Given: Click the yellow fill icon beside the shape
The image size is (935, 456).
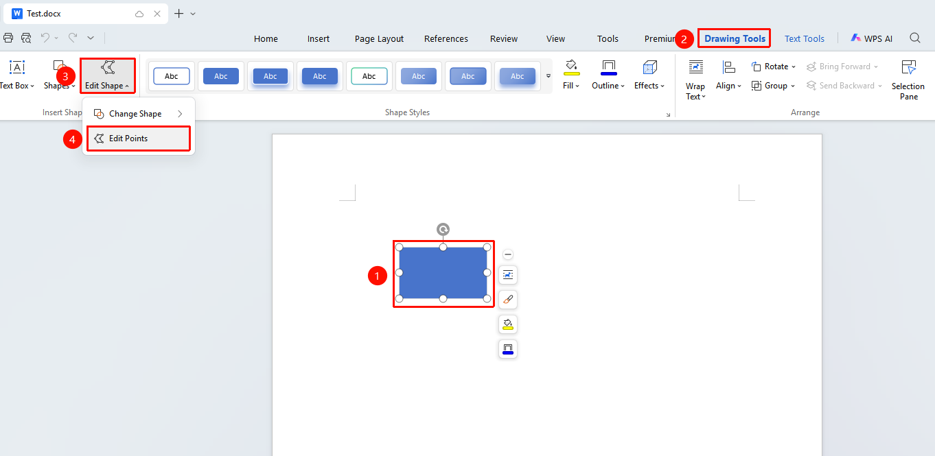Looking at the screenshot, I should coord(508,324).
